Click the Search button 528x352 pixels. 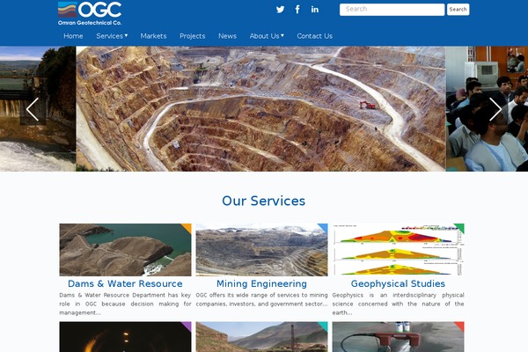[458, 10]
